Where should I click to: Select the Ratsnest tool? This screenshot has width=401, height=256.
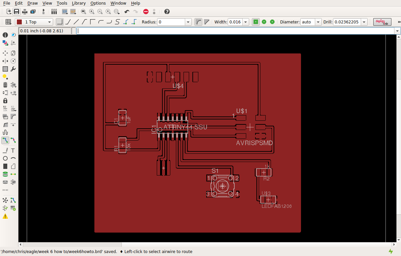5,201
